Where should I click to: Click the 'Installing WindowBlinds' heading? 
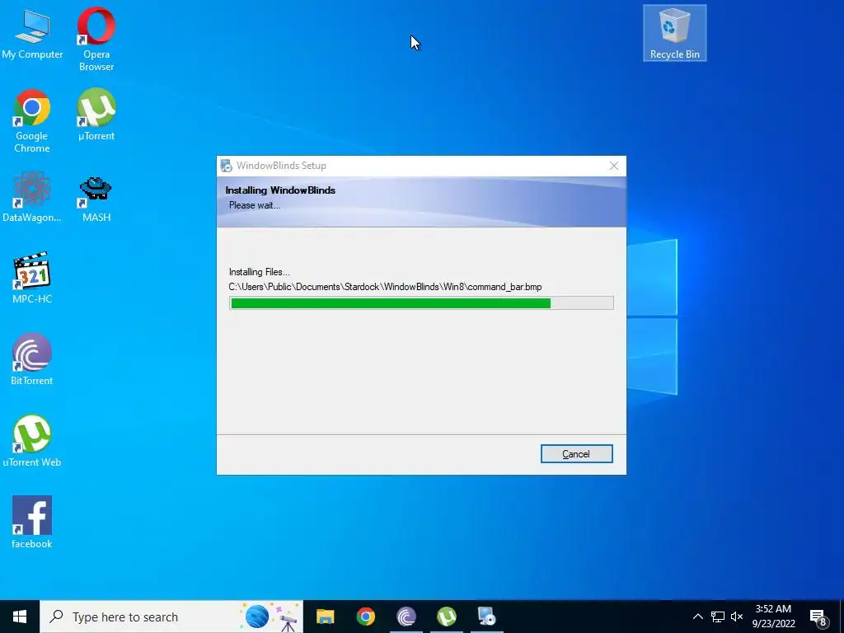pyautogui.click(x=280, y=190)
